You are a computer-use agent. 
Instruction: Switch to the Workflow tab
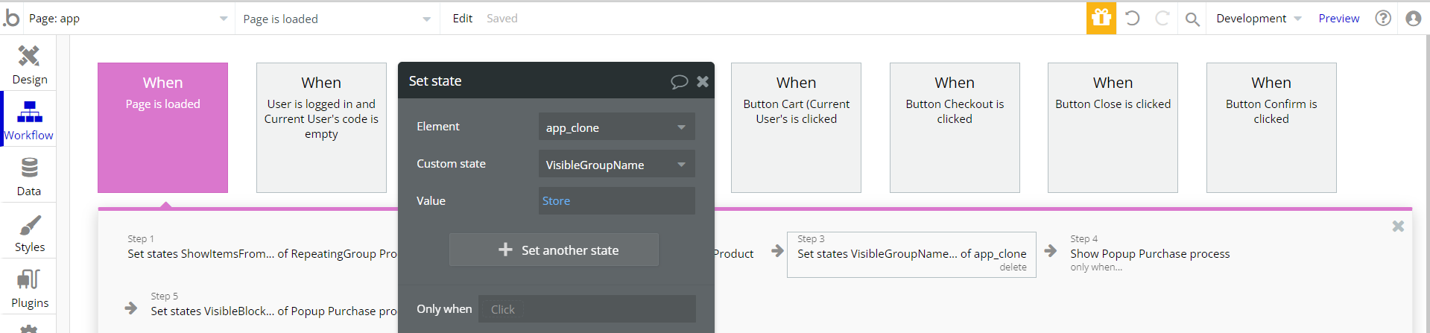(x=29, y=119)
